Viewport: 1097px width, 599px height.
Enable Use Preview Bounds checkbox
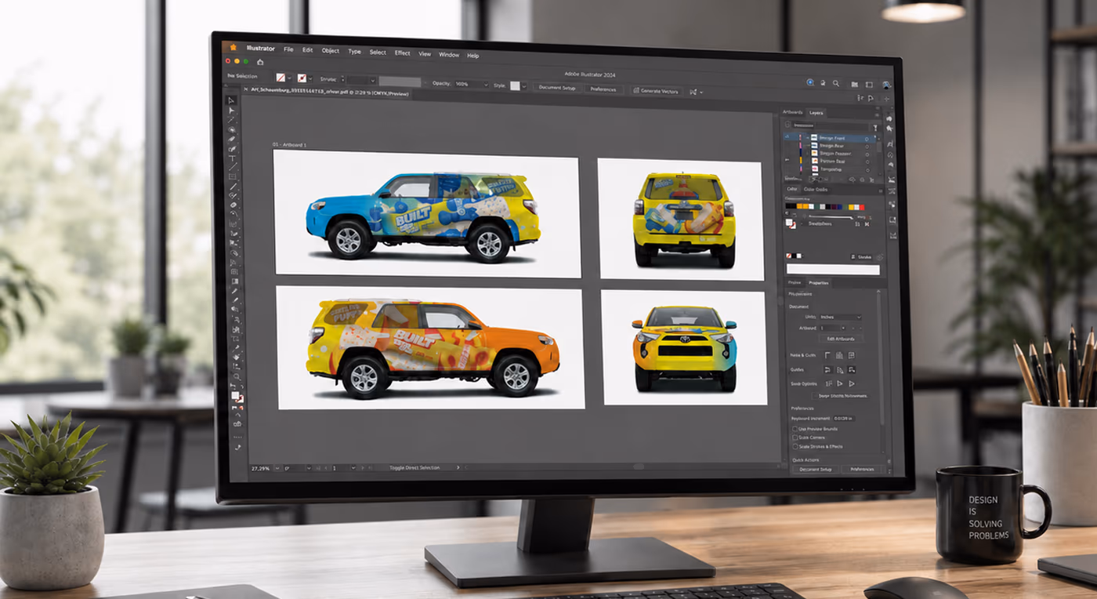coord(795,429)
